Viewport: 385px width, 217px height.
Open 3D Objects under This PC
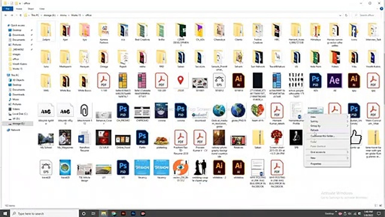[x=18, y=80]
